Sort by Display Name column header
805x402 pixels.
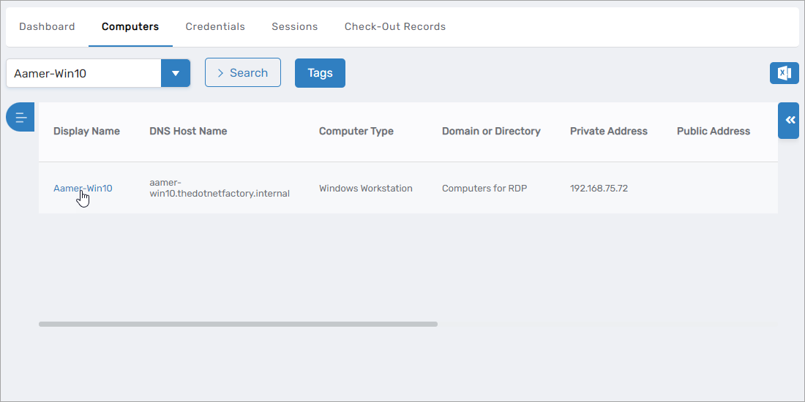coord(86,132)
